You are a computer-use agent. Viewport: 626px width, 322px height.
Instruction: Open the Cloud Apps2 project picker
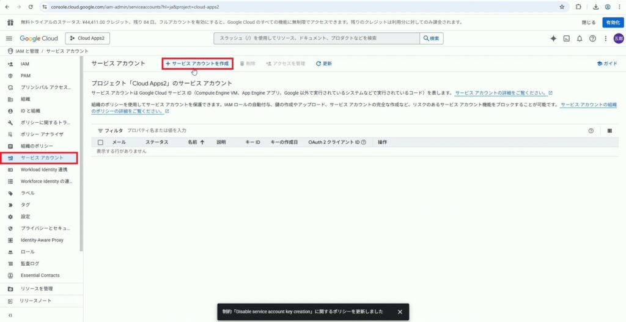pyautogui.click(x=87, y=38)
